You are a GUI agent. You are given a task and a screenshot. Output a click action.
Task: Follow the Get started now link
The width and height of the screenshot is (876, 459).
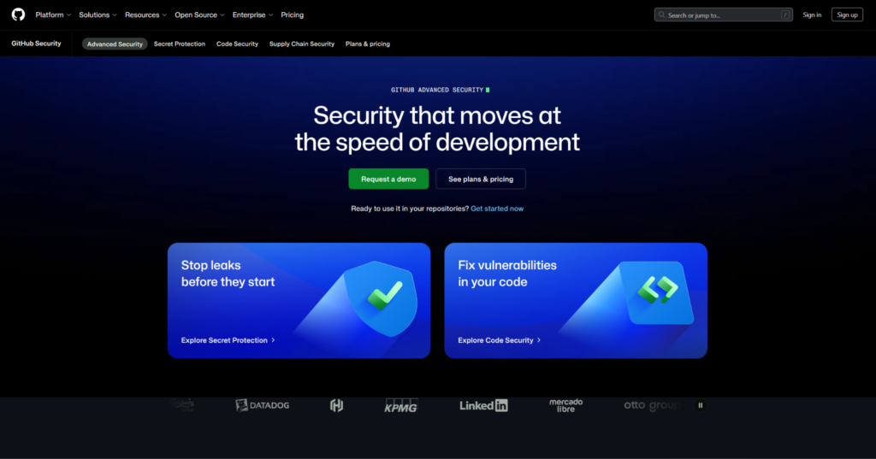pos(497,209)
